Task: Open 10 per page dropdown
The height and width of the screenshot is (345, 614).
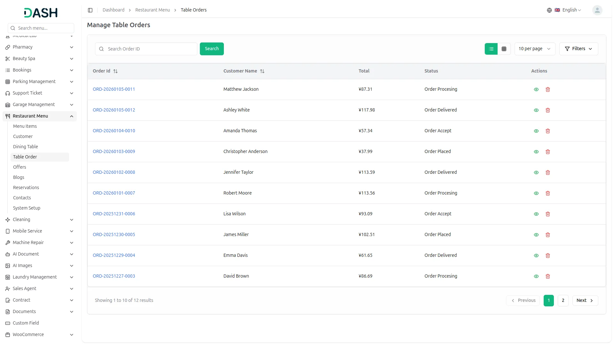Action: coord(535,49)
